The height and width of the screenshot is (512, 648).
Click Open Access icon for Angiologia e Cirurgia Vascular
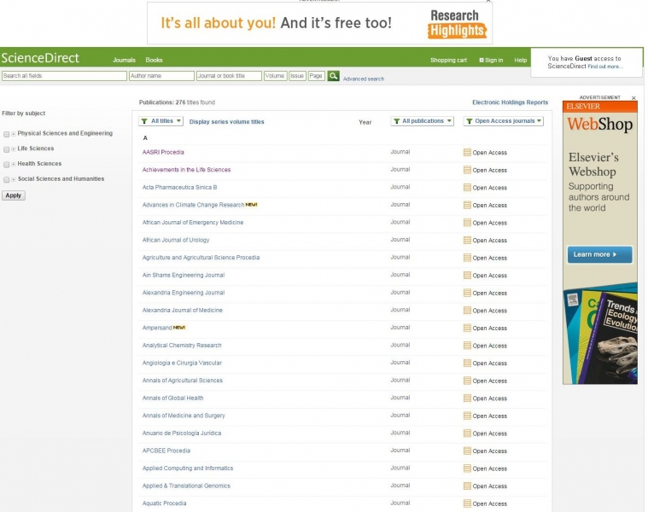(x=467, y=364)
